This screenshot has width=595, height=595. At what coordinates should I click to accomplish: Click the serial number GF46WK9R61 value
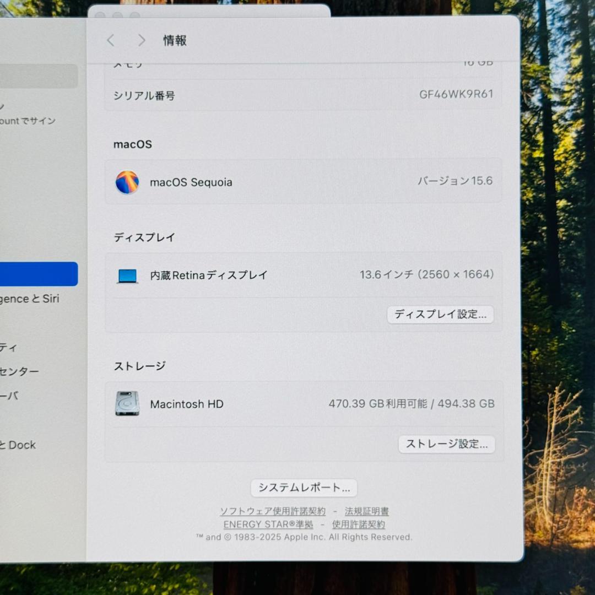pyautogui.click(x=456, y=95)
